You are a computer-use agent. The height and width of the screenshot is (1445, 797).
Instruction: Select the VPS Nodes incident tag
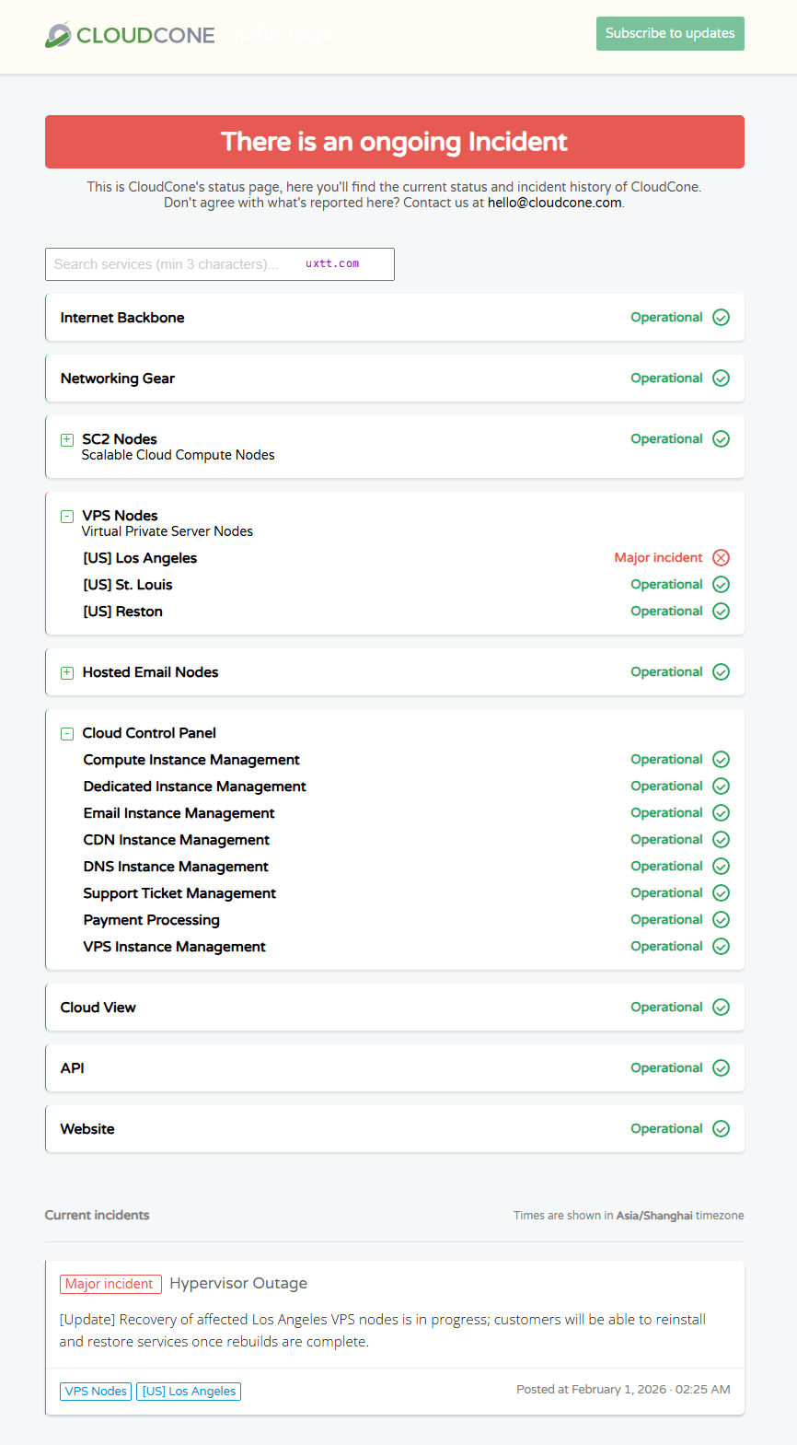coord(96,1392)
